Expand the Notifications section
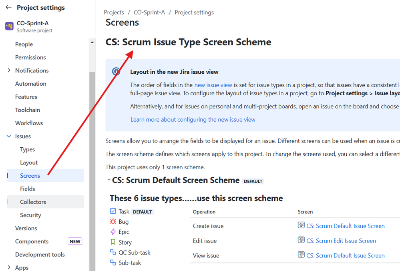Image resolution: width=400 pixels, height=271 pixels. click(x=9, y=70)
